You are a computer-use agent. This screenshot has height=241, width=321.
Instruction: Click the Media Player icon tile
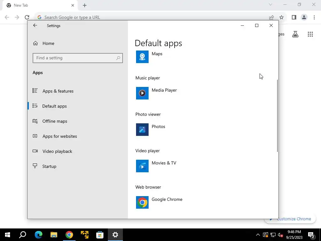click(x=142, y=93)
